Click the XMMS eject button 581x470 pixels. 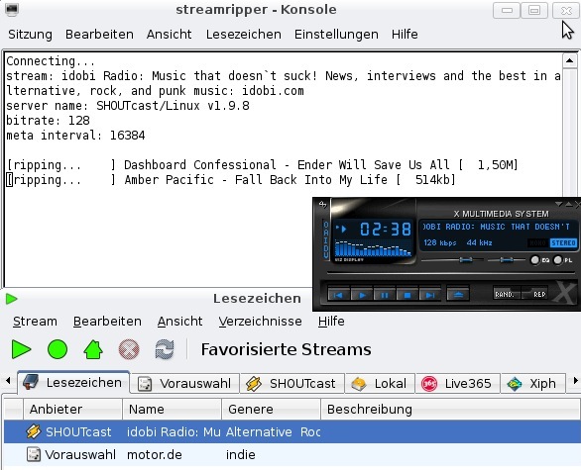point(458,295)
